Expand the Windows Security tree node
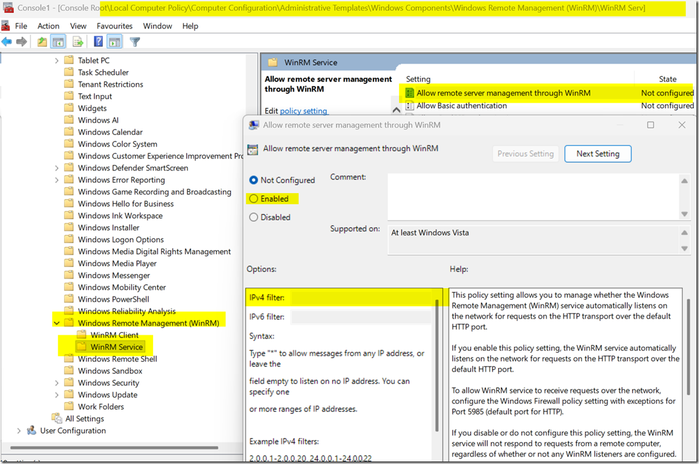 pyautogui.click(x=57, y=383)
